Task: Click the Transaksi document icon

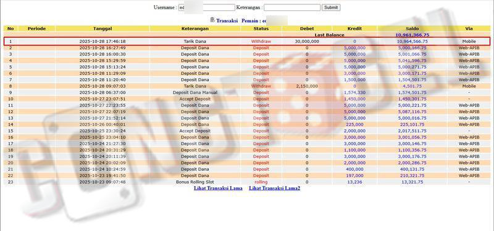Action: click(x=212, y=20)
